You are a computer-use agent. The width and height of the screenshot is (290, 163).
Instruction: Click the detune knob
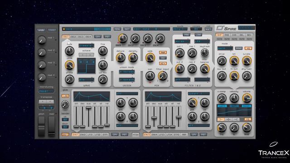121,58
